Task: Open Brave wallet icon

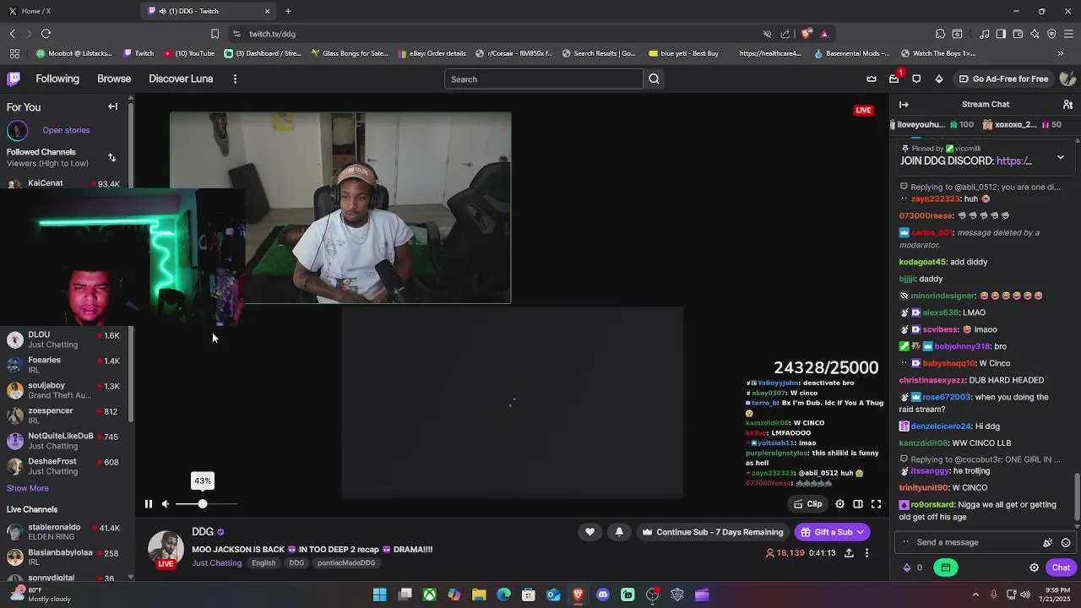Action: 1018,34
